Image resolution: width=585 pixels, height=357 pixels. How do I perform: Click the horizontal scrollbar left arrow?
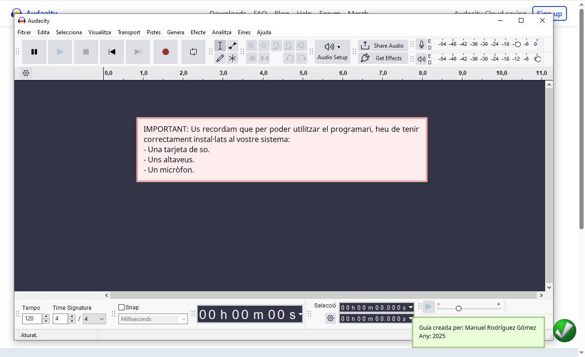(107, 295)
